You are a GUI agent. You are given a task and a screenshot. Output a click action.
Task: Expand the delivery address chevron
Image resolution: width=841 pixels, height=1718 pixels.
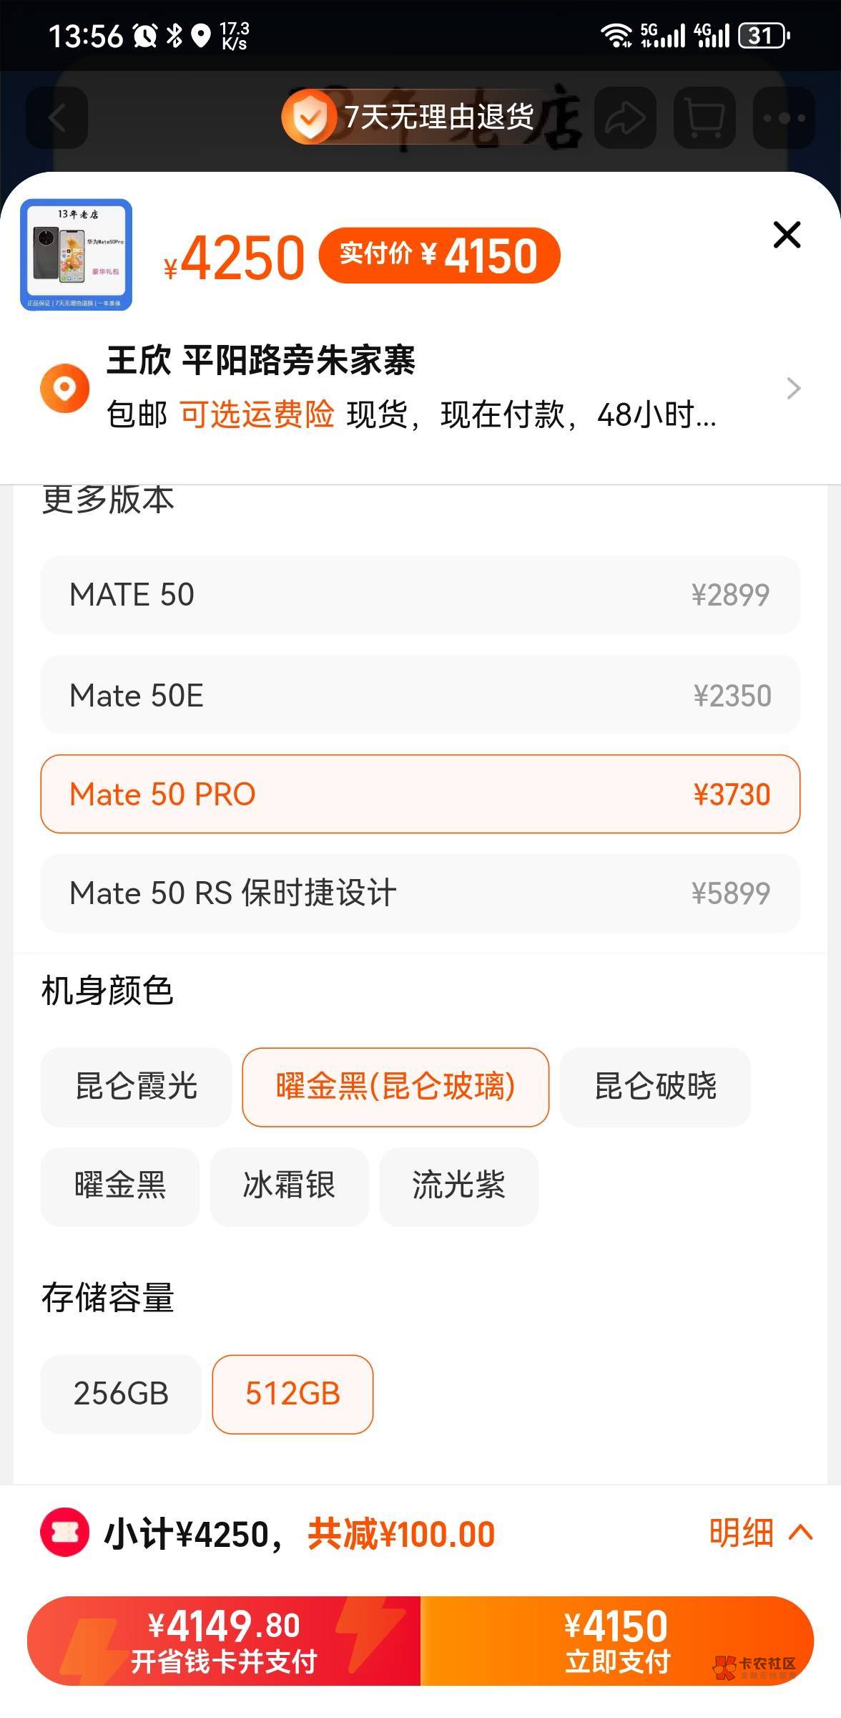tap(793, 388)
